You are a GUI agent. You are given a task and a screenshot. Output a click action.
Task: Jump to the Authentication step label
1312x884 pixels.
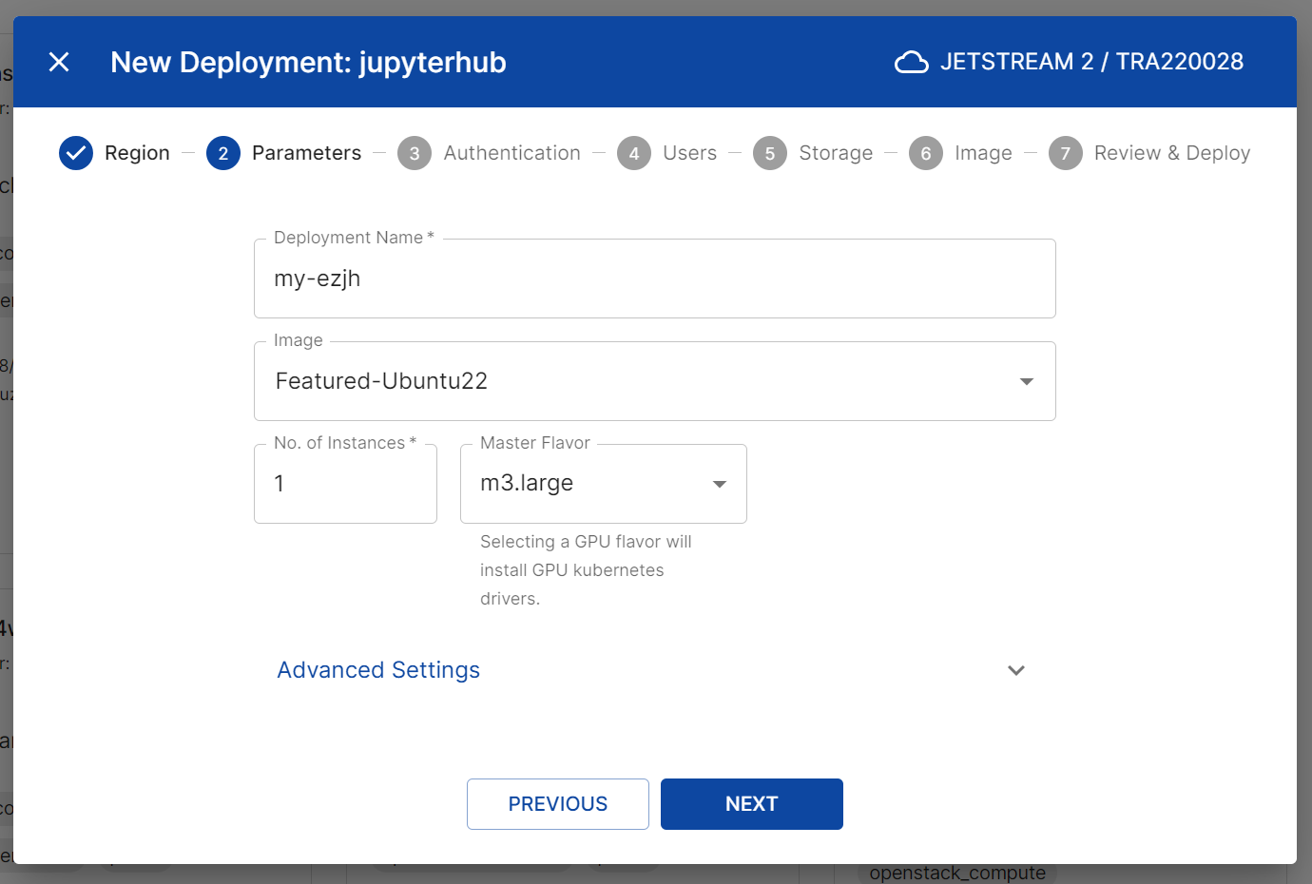[x=511, y=153]
